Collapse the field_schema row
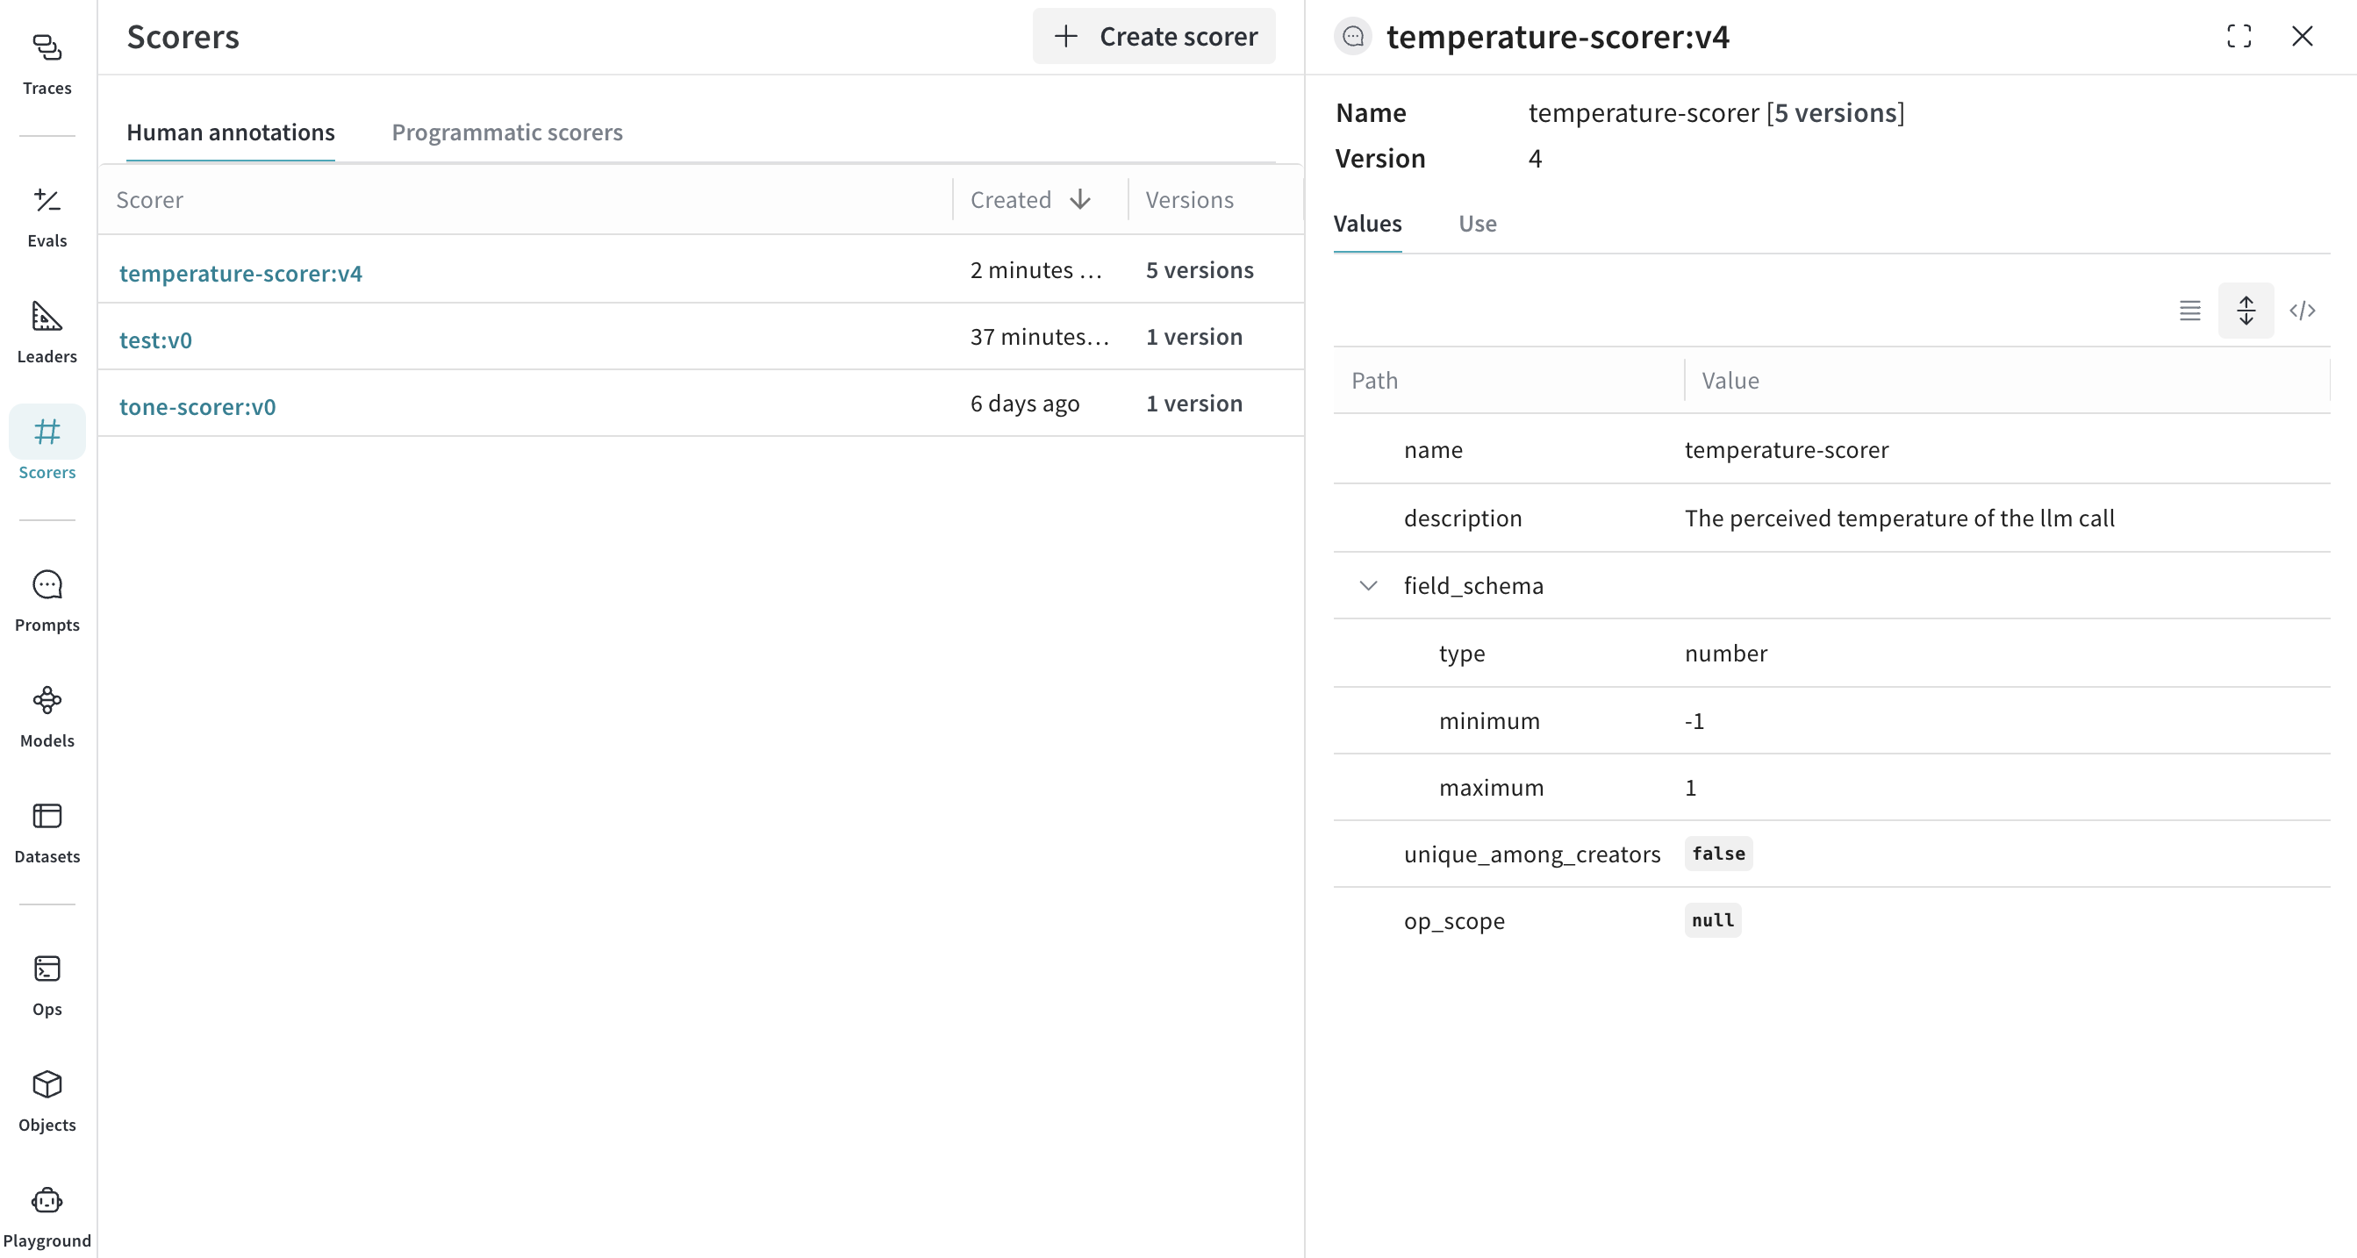Screen dimensions: 2357x1258 coord(1368,585)
